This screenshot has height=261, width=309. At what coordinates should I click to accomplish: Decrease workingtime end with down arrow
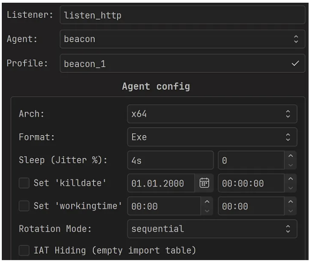click(x=290, y=211)
